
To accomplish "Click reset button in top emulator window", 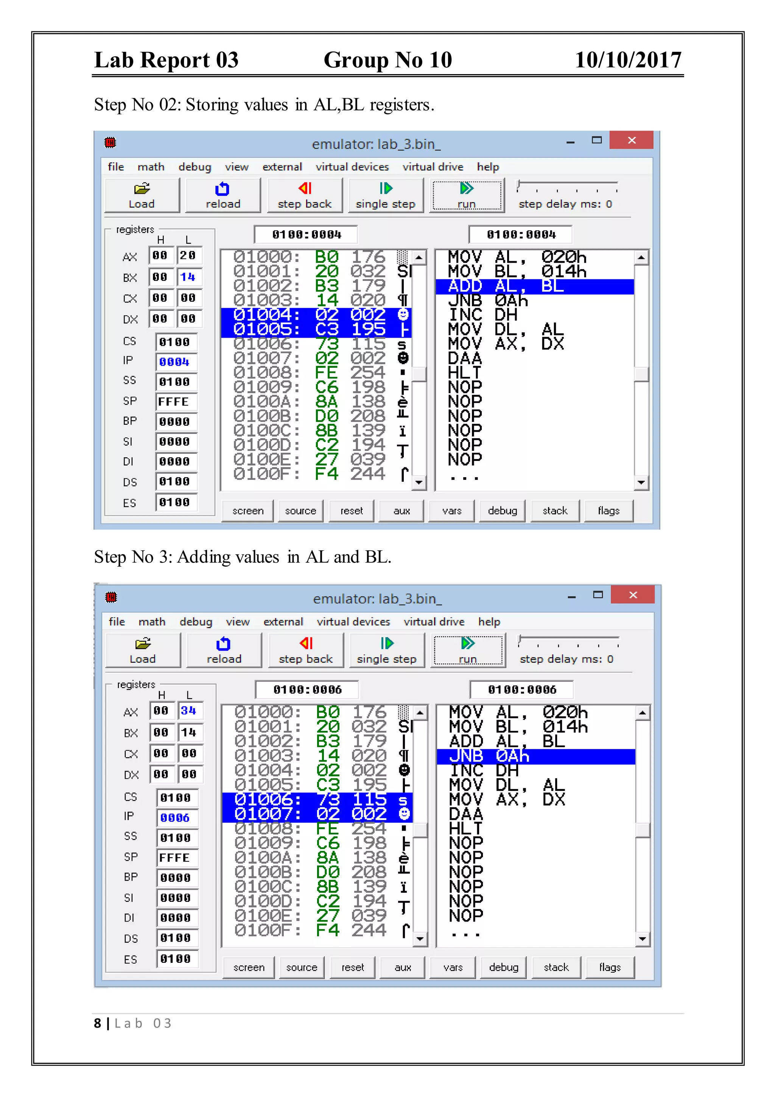I will point(352,511).
